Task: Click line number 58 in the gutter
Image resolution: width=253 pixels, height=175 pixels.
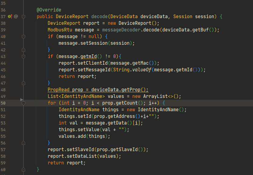Action: pyautogui.click(x=3, y=156)
